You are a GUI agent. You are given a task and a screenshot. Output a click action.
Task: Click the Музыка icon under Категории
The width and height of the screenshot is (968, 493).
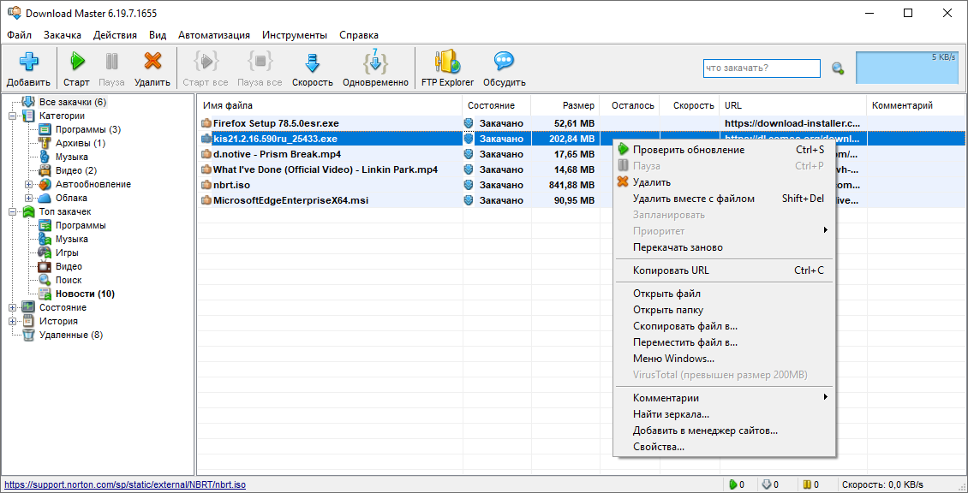tap(45, 157)
